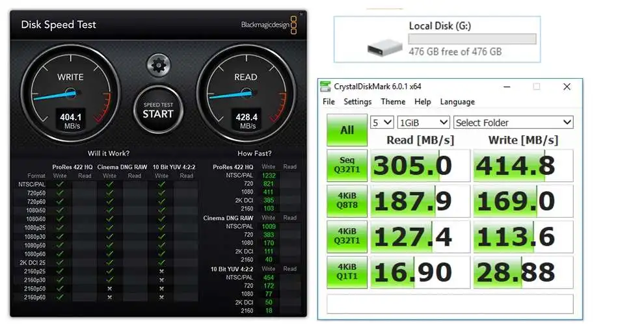Screen dimensions: 618x327
Task: Run the 4KiB Q1T1 benchmark
Action: click(x=347, y=272)
